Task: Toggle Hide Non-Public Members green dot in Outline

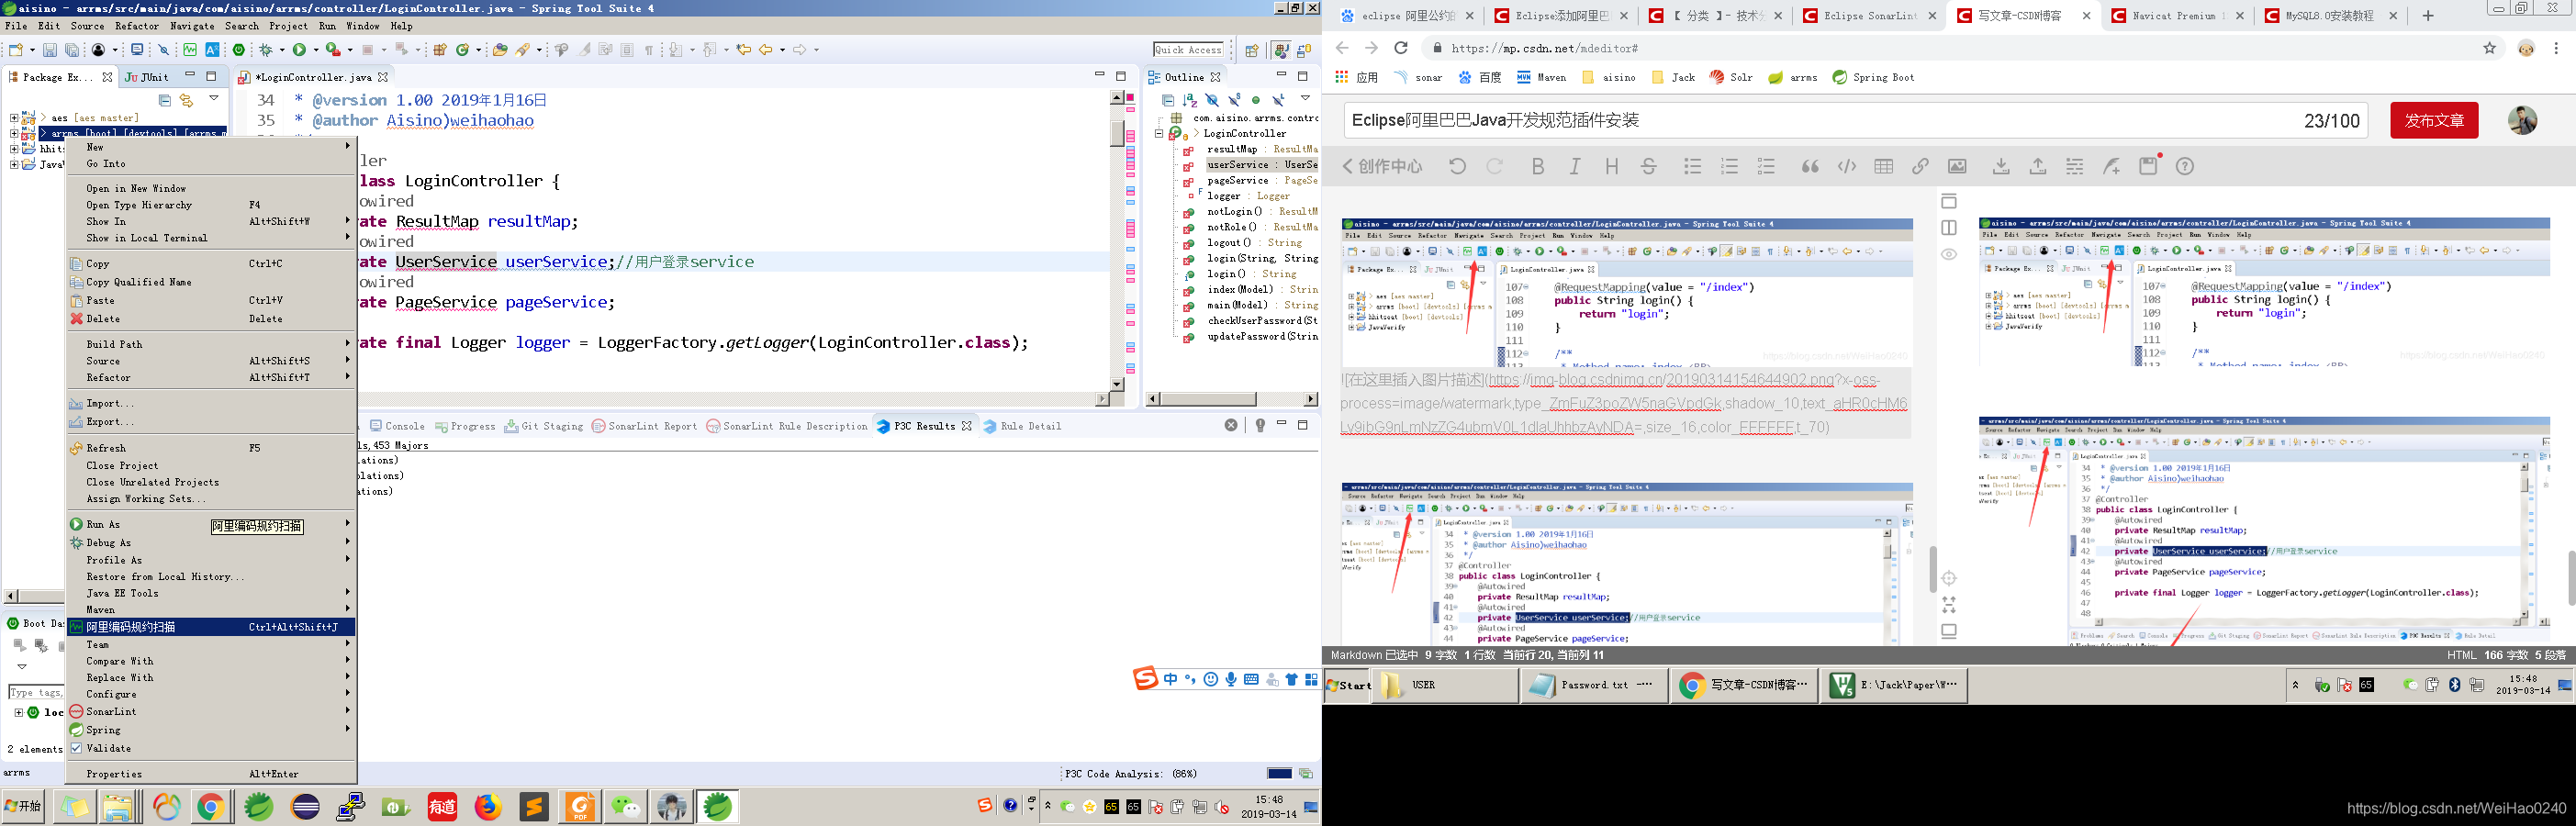Action: click(1256, 100)
